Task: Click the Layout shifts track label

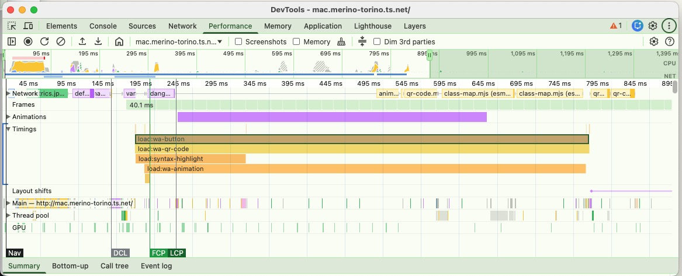Action: coord(32,191)
